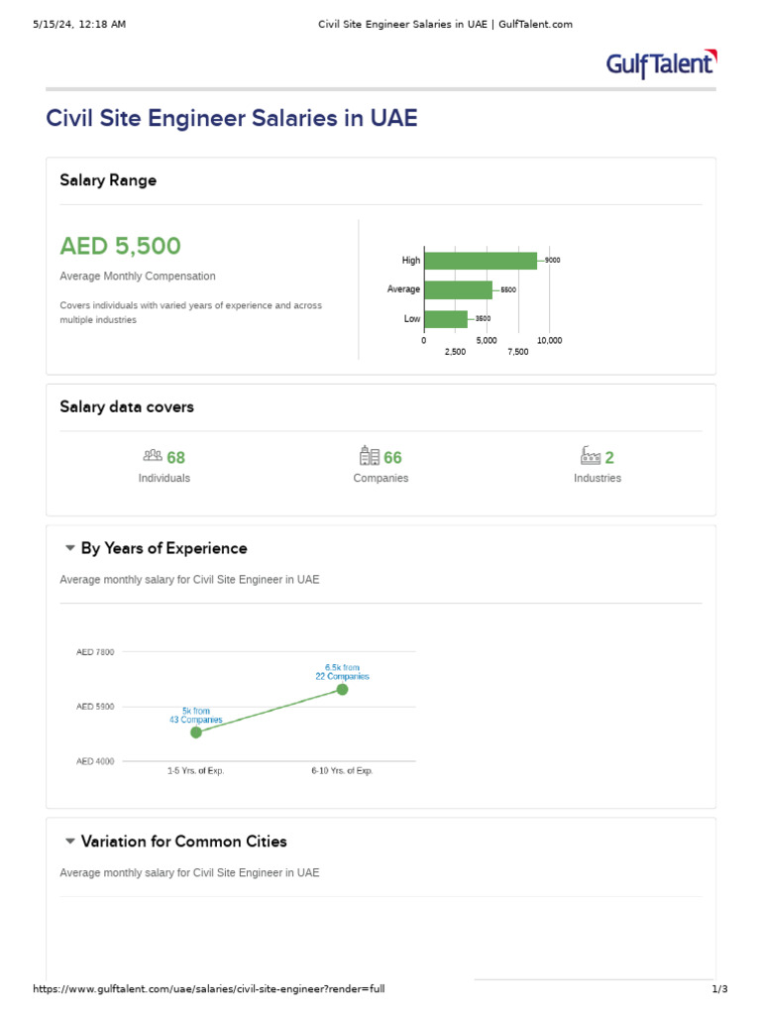Collapse the Variation for Common Cities section
Viewport: 761px width, 1015px height.
[70, 842]
